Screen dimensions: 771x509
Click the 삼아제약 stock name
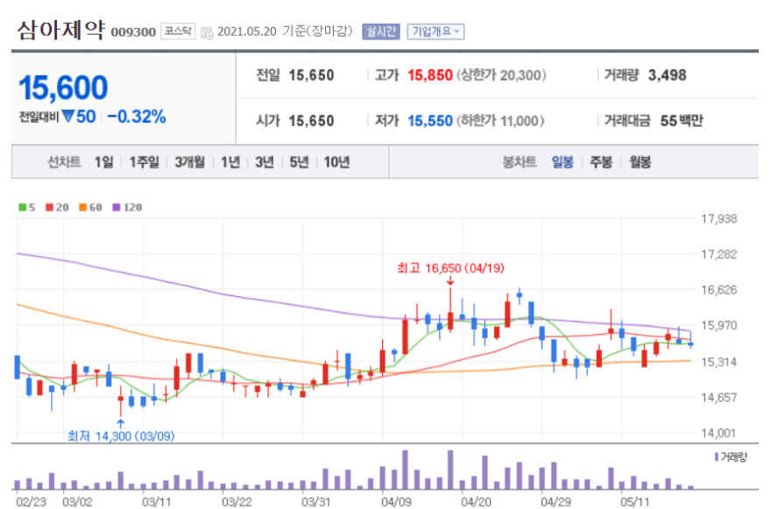[x=61, y=30]
